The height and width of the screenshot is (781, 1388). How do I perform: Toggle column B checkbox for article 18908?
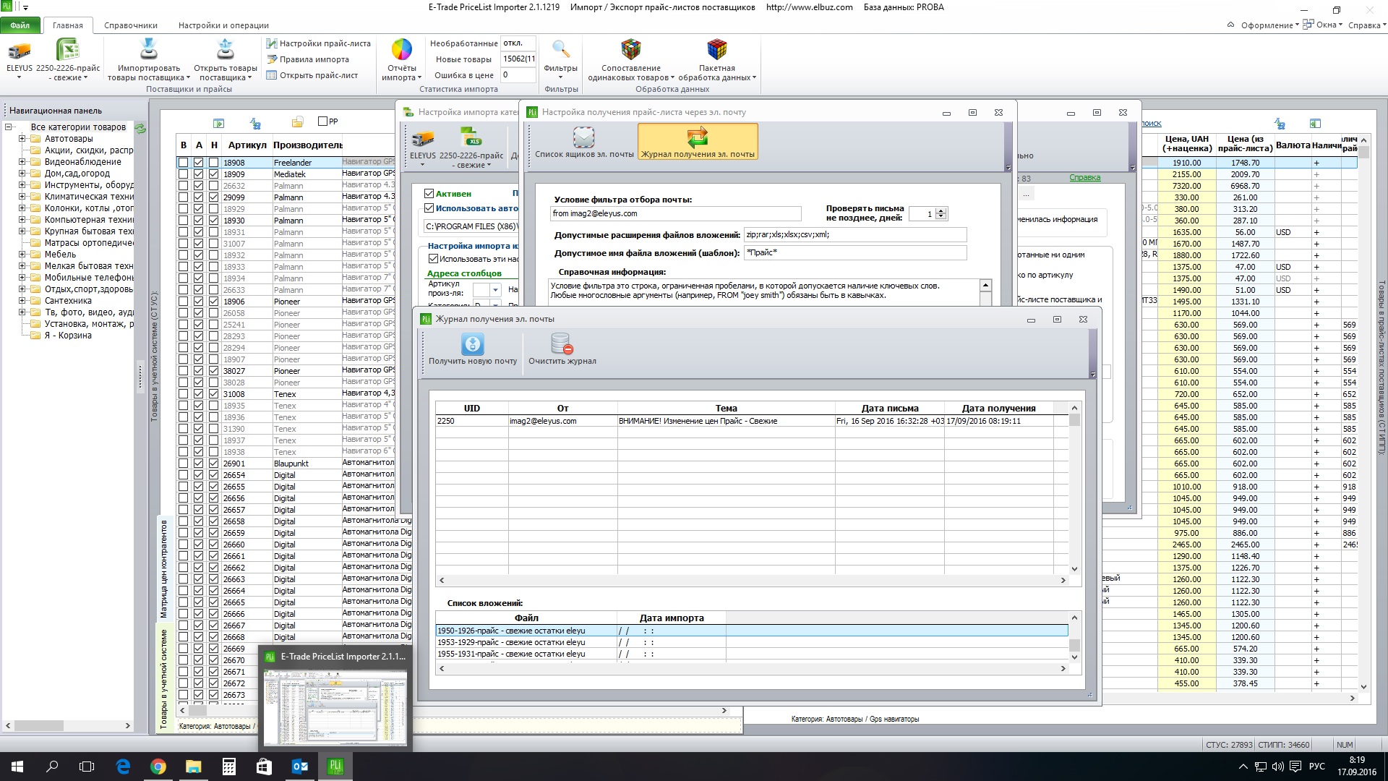click(183, 163)
